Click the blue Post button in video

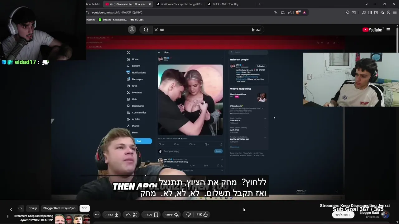click(139, 141)
